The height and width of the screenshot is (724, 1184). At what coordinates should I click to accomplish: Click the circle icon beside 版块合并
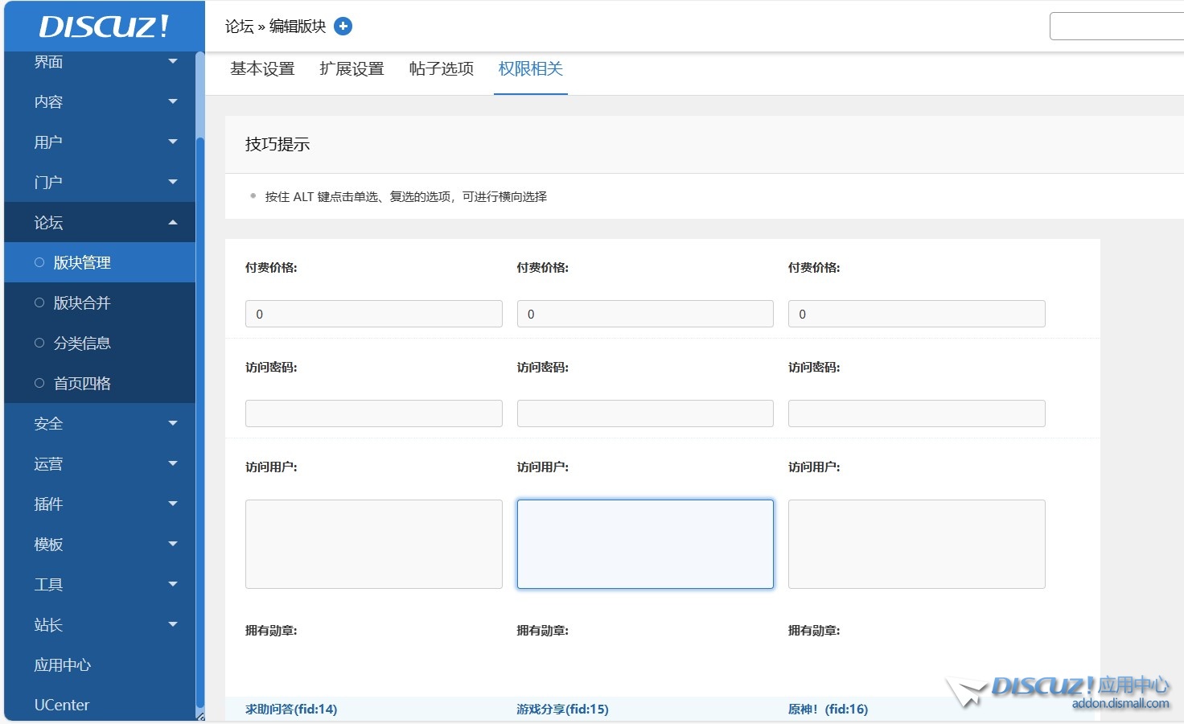(x=39, y=302)
